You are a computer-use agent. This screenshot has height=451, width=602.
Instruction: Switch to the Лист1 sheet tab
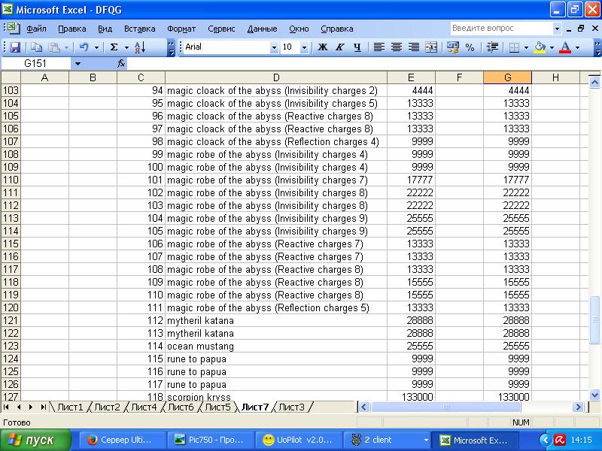pos(70,407)
